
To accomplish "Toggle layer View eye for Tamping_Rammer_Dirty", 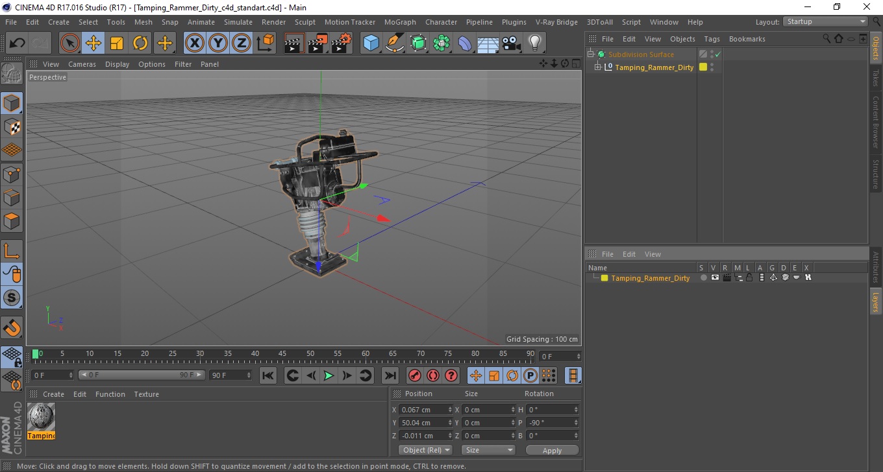I will (715, 278).
